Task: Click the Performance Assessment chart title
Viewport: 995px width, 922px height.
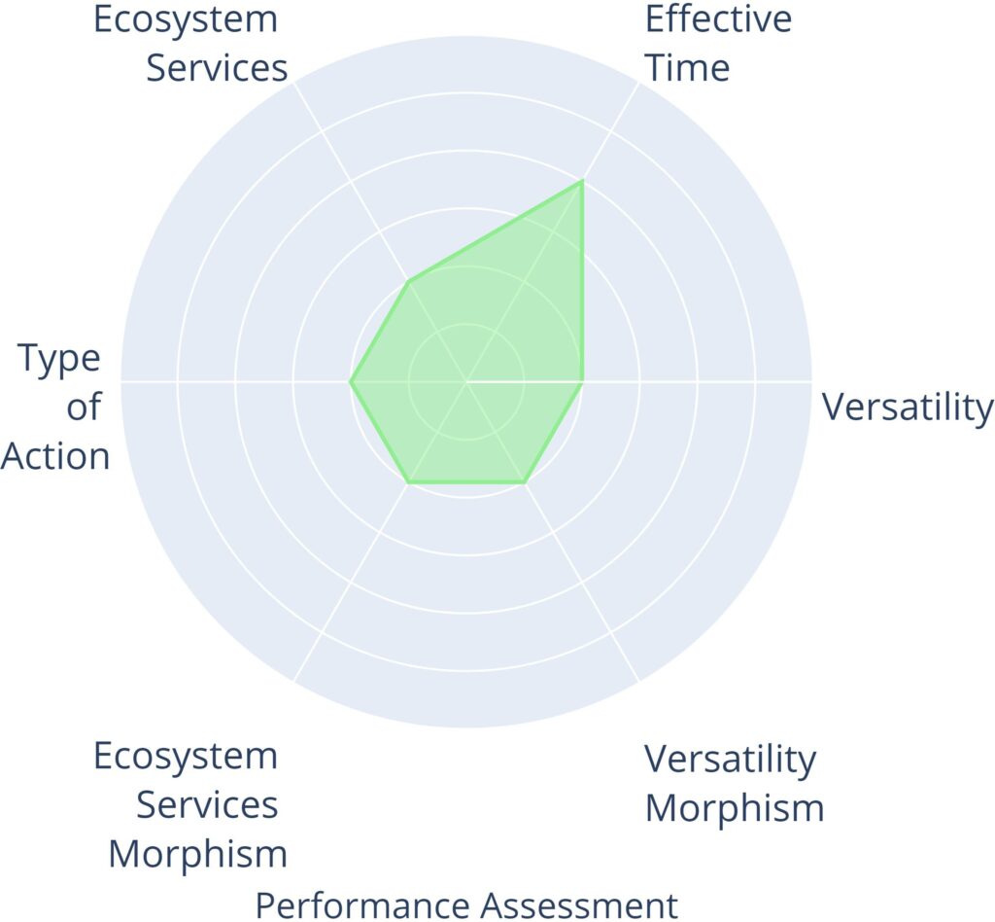Action: [x=466, y=904]
